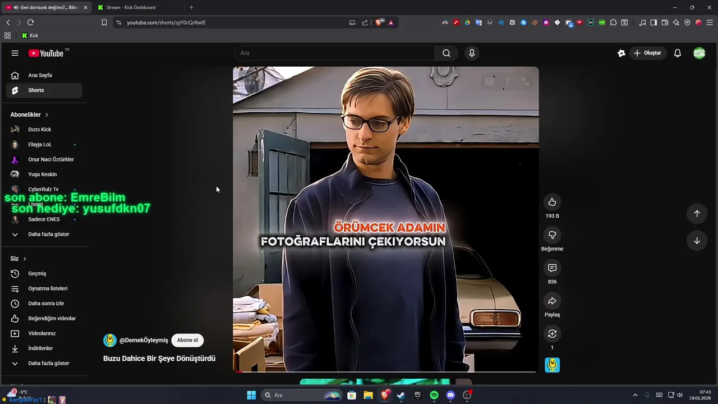Toggle the taskbar volume speaker icon
Image resolution: width=718 pixels, height=404 pixels.
point(679,395)
